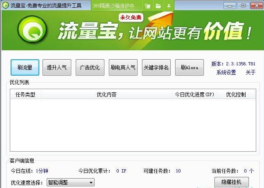Click the 流量宝 title bar logo icon
Viewport: 264px width, 188px height.
click(6, 6)
